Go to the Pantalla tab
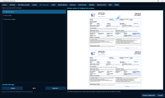Screen dimensions: 165x98 (117, 5)
